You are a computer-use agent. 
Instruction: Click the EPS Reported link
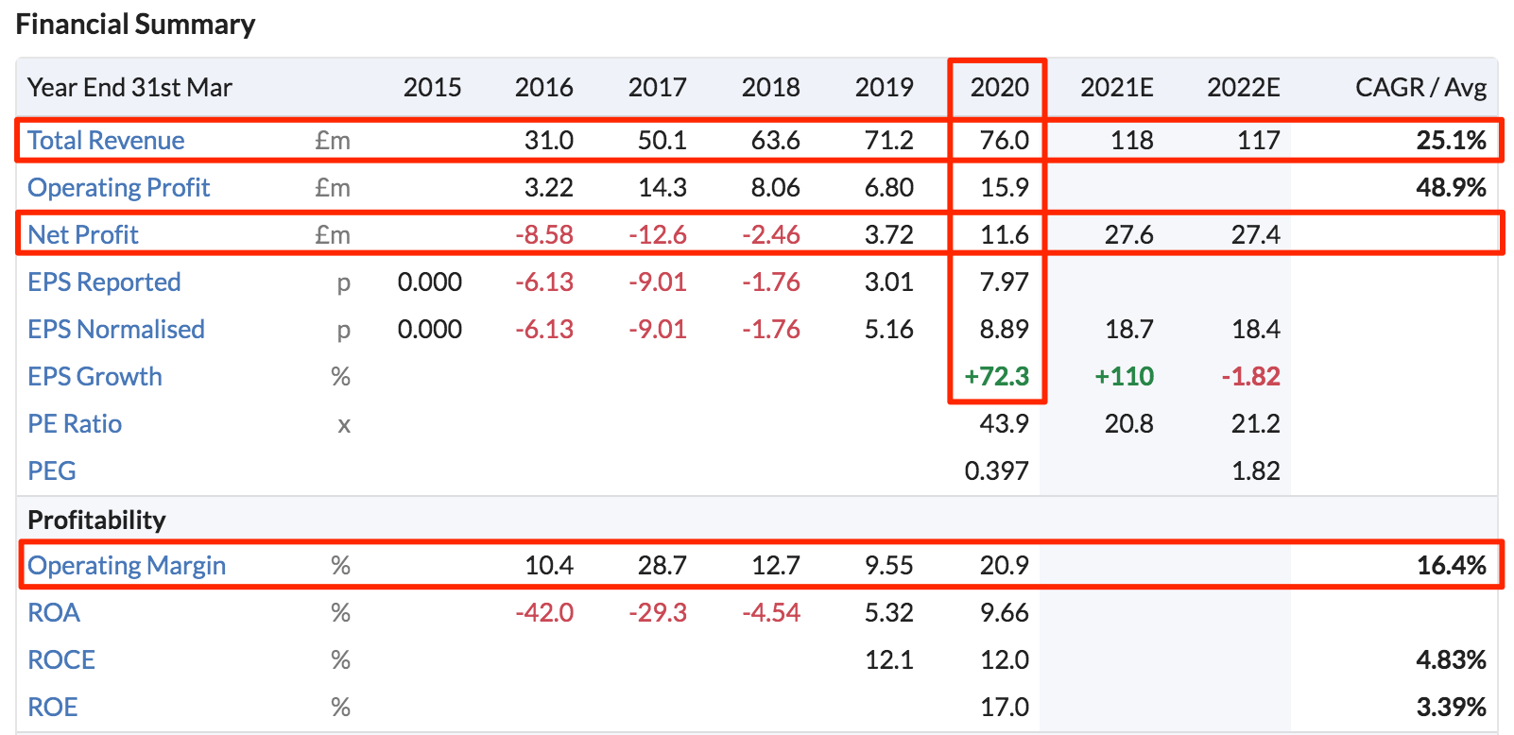(x=104, y=282)
